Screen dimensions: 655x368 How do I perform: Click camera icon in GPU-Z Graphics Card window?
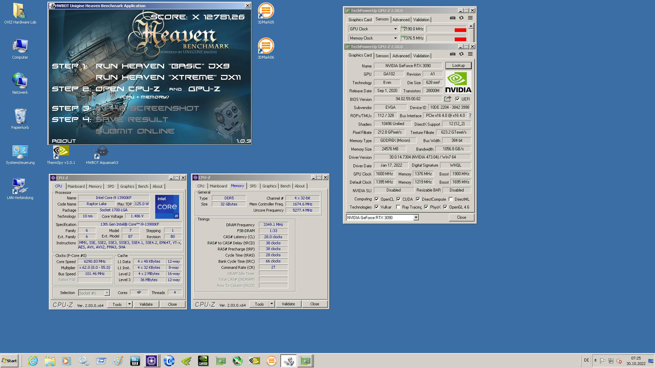click(x=452, y=54)
